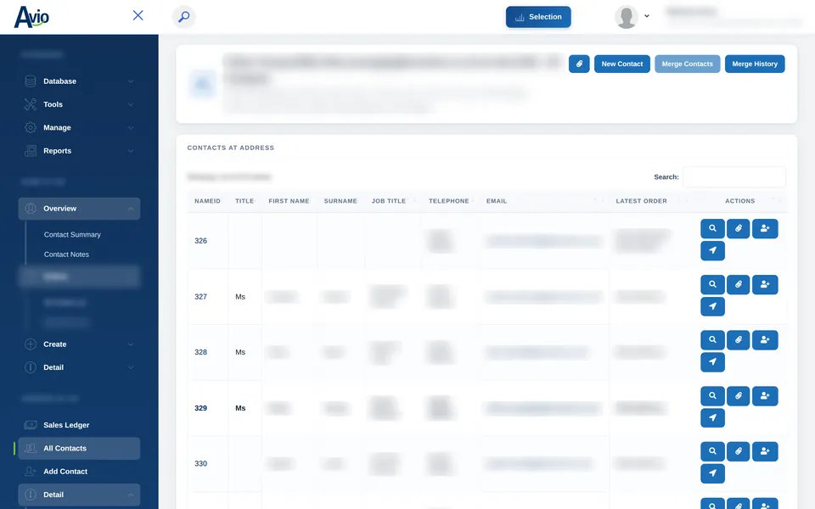Viewport: 815px width, 509px height.
Task: Click paper-plane send icon for contact 327
Action: (712, 306)
